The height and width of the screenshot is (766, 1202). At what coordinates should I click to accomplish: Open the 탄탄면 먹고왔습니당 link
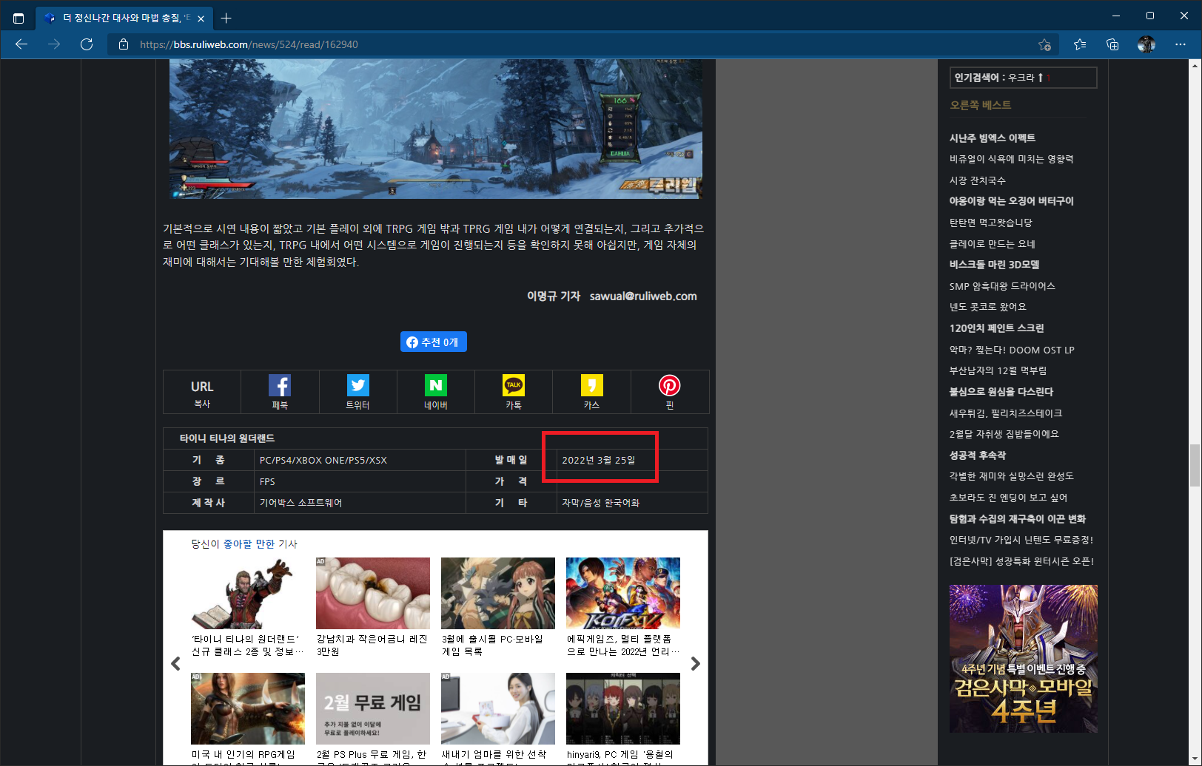[990, 223]
